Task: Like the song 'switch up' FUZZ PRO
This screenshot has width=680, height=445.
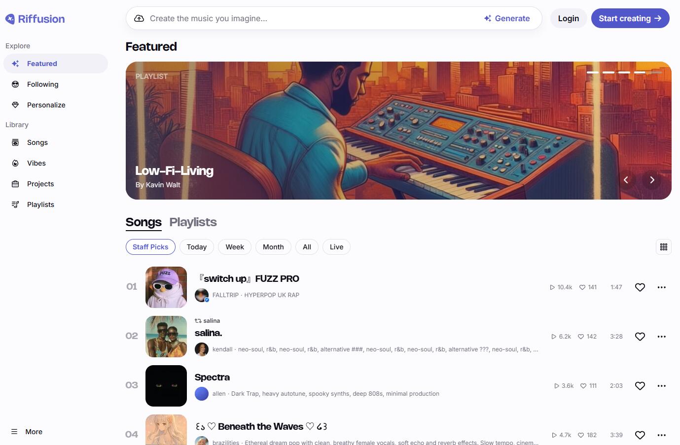Action: click(x=640, y=287)
